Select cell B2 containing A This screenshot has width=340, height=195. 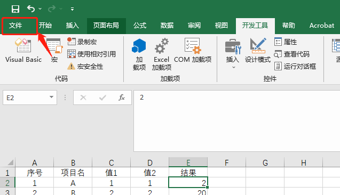(73, 183)
